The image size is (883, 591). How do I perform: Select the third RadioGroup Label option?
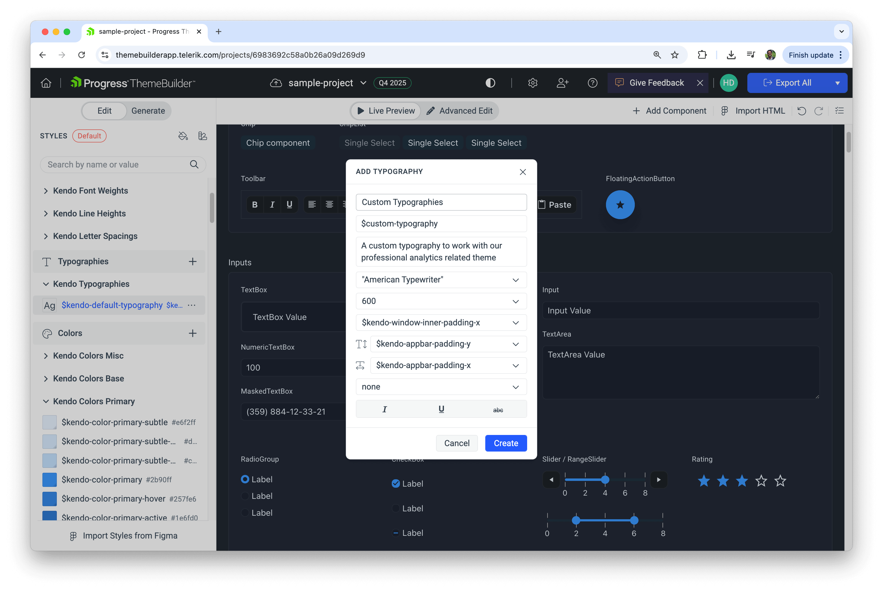click(245, 513)
